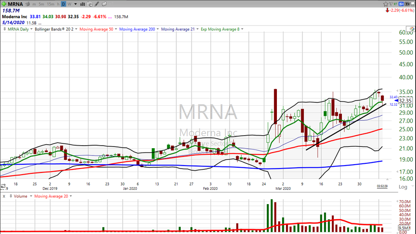This screenshot has width=416, height=234.
Task: Switch to the 15m timeframe
Action: pos(50,4)
